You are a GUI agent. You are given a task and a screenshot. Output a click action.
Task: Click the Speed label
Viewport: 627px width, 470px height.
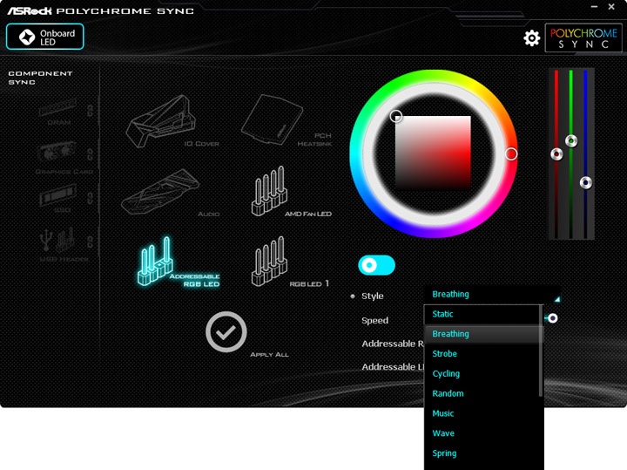(x=374, y=320)
